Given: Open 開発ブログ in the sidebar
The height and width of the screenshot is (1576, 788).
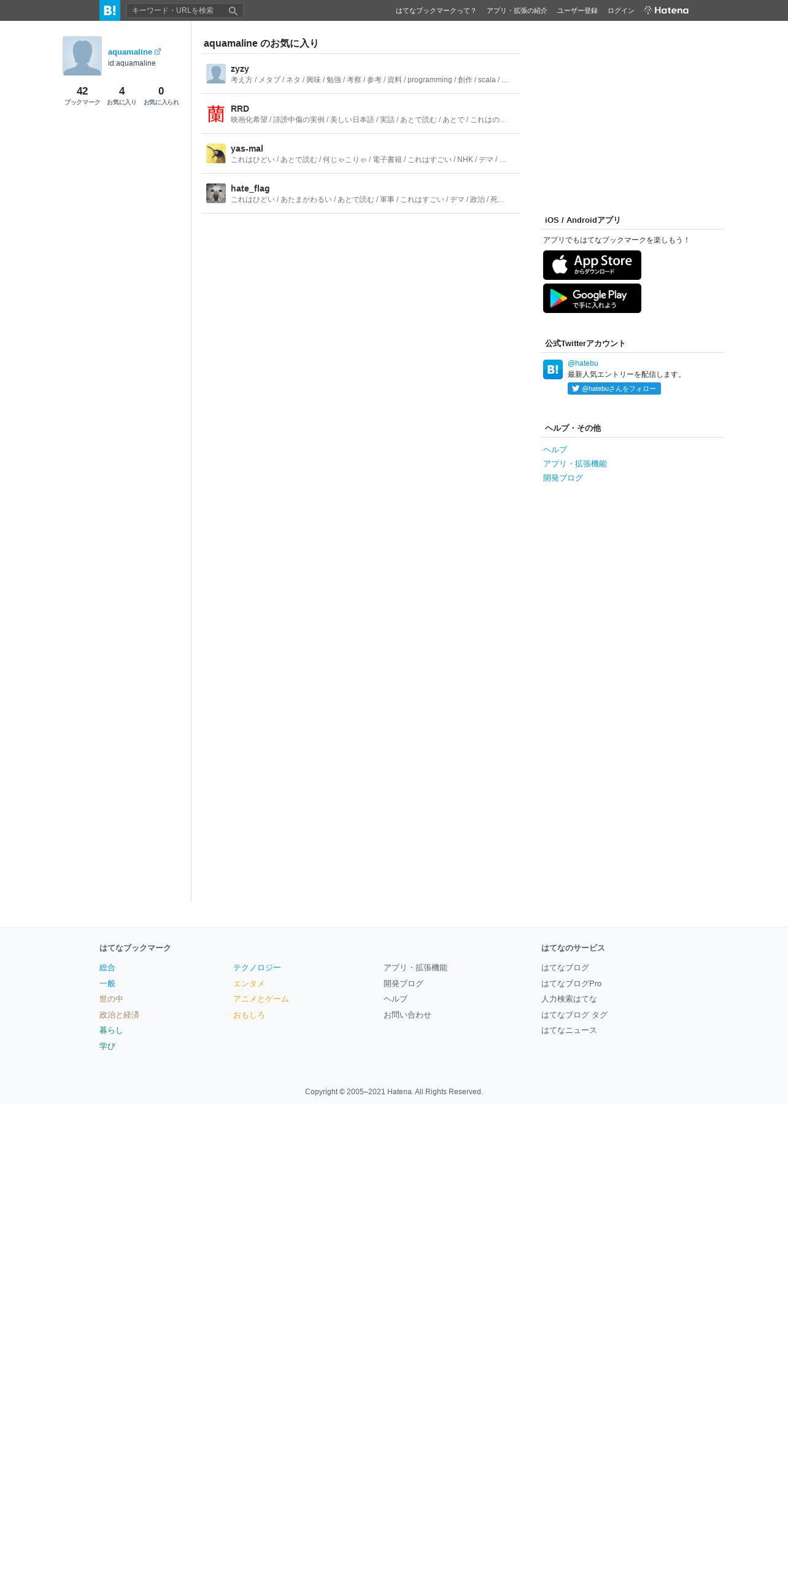Looking at the screenshot, I should pyautogui.click(x=563, y=478).
